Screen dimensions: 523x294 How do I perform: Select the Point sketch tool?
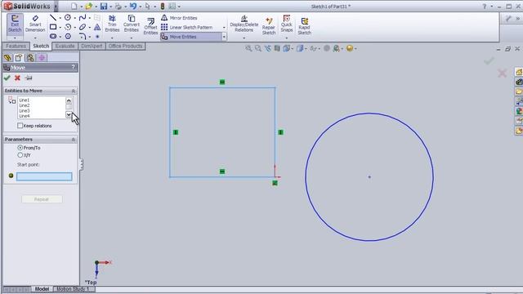(97, 36)
